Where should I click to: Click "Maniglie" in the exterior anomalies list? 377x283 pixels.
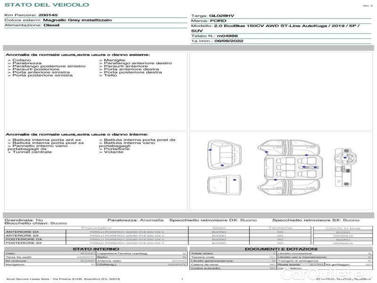tap(115, 60)
